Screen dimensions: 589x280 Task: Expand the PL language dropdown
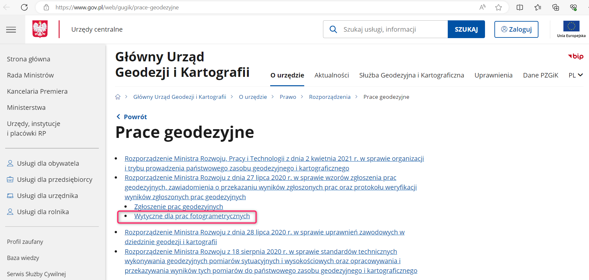click(x=576, y=75)
